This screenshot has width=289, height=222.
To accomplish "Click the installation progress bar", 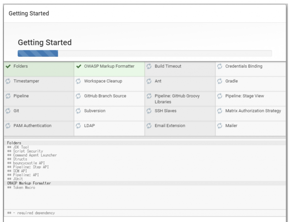I will [145, 53].
